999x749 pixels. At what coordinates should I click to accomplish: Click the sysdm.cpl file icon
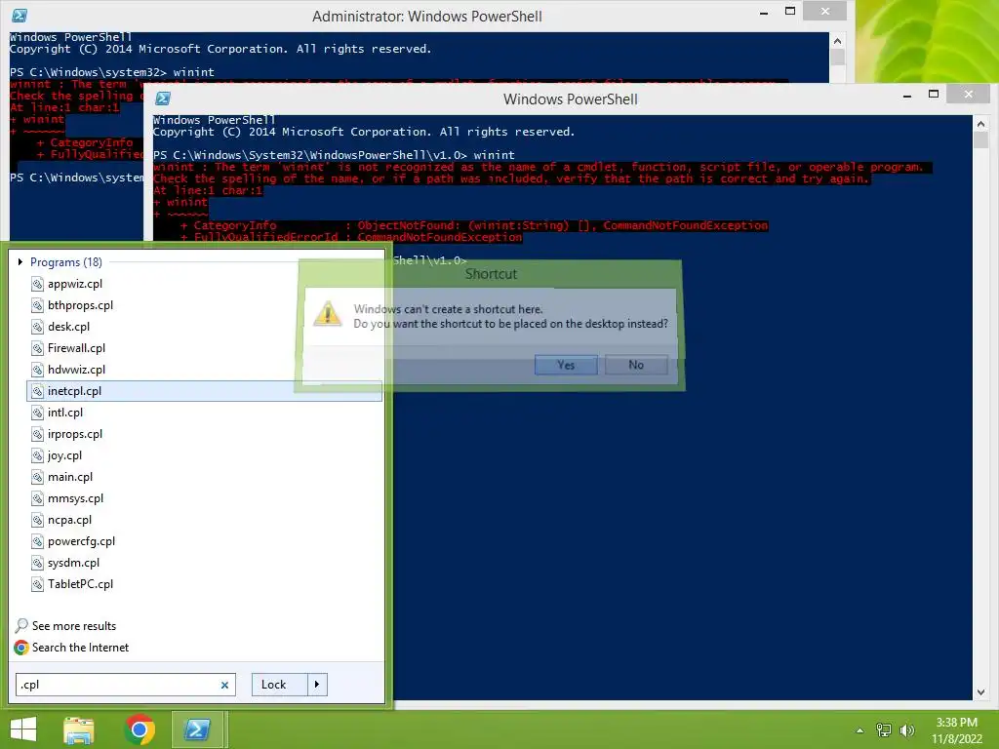[x=38, y=563]
